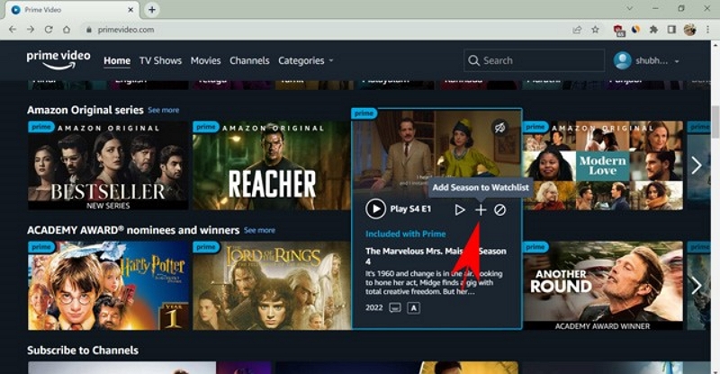Open The Lord of the Rings thumbnail

tap(272, 286)
